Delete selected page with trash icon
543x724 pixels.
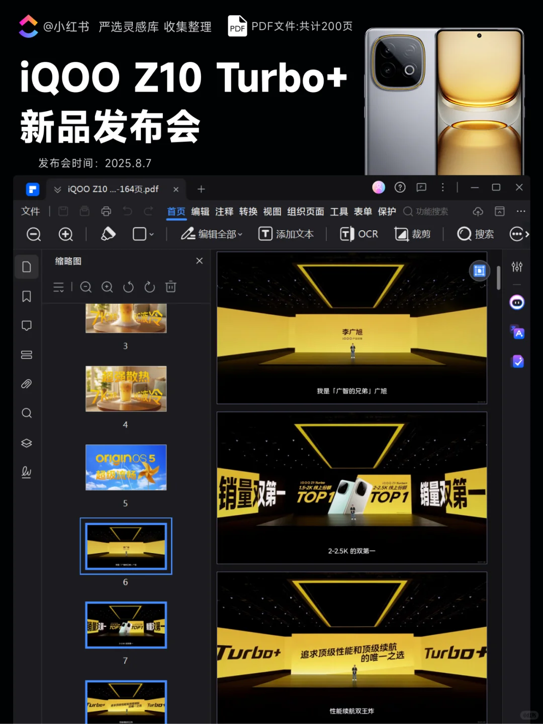coord(171,287)
